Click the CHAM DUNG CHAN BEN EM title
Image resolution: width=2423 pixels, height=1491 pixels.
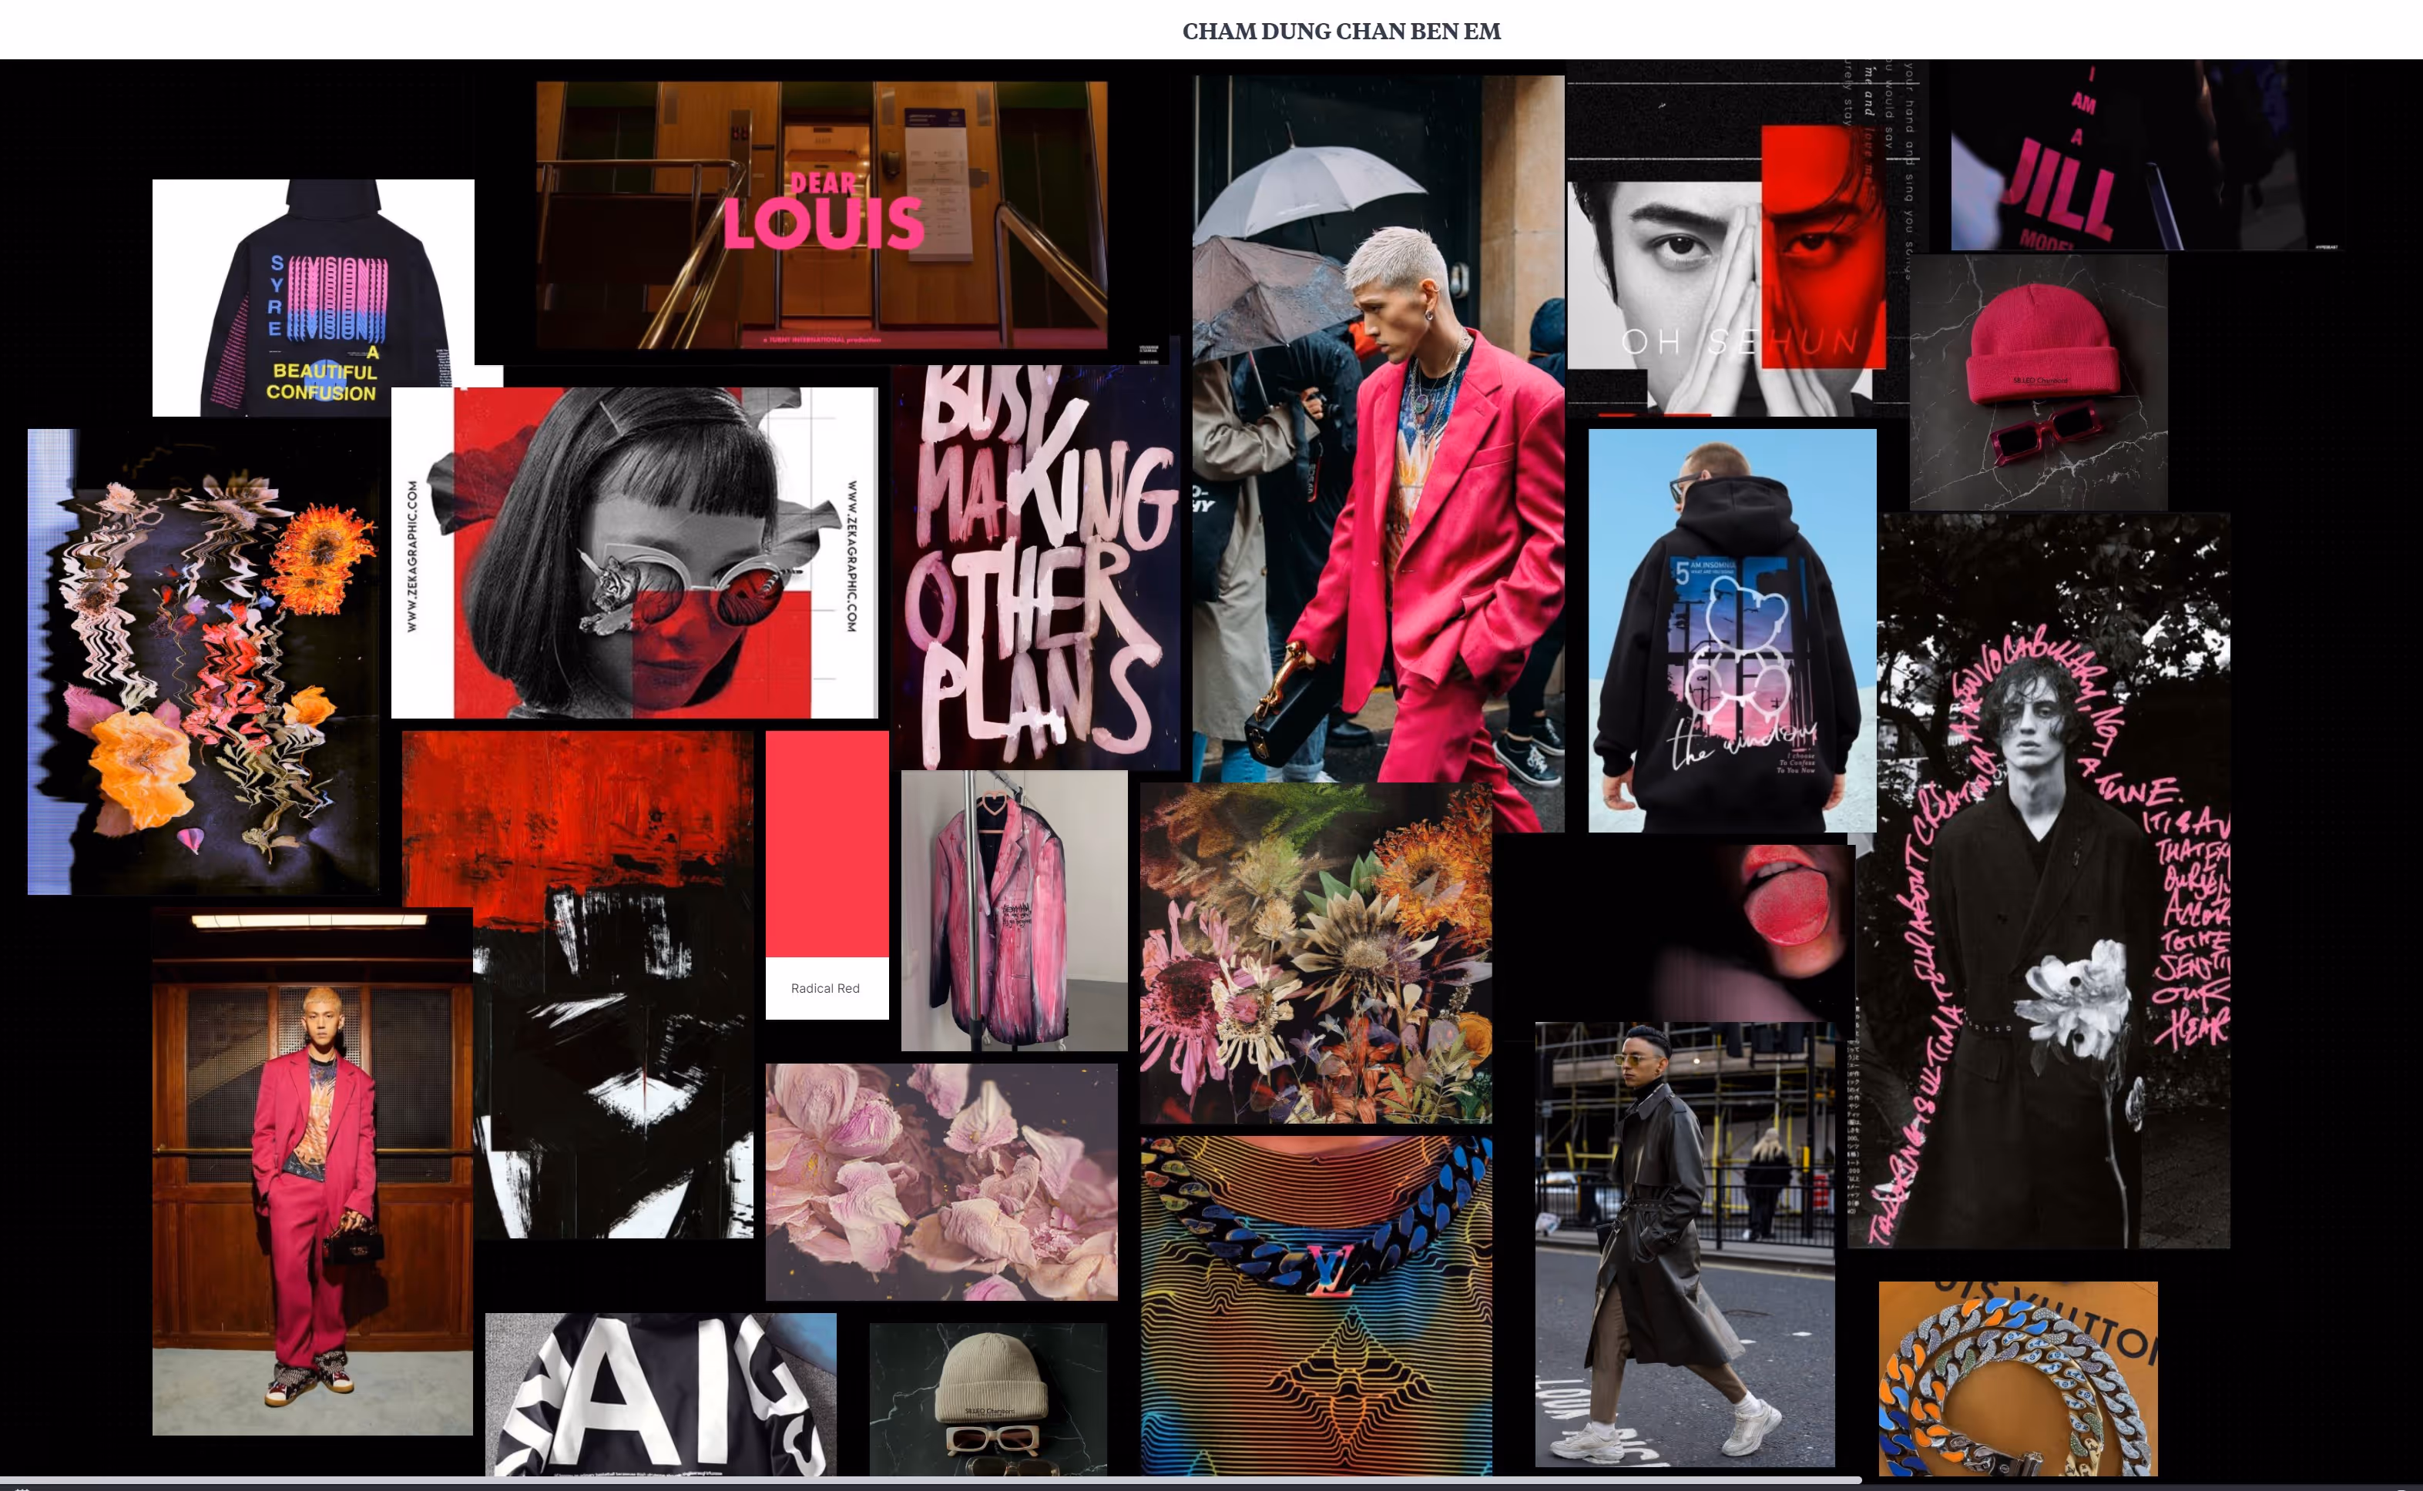1341,32
